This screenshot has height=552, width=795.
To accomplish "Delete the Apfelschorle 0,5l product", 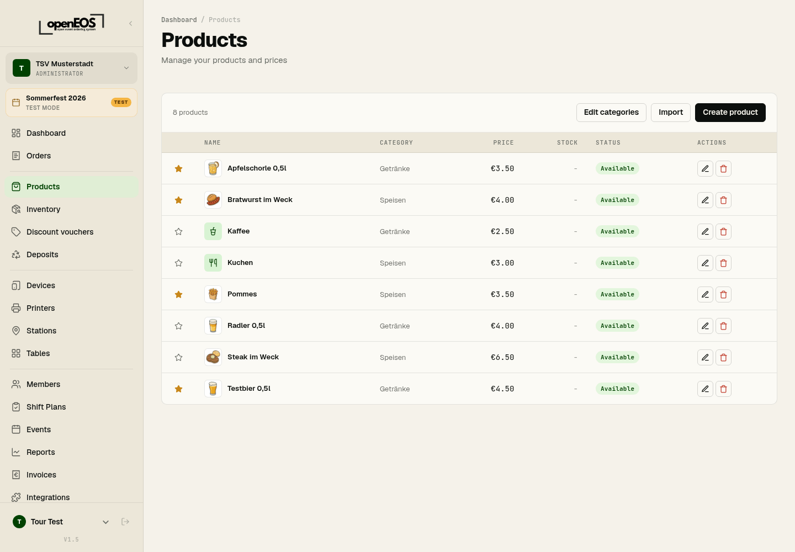I will point(723,168).
